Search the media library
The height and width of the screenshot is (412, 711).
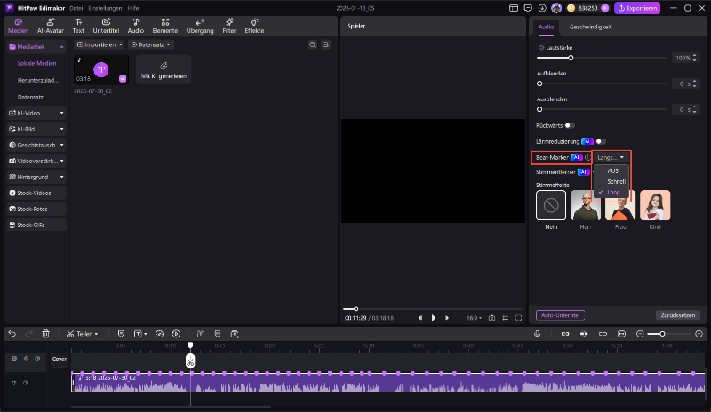point(312,44)
